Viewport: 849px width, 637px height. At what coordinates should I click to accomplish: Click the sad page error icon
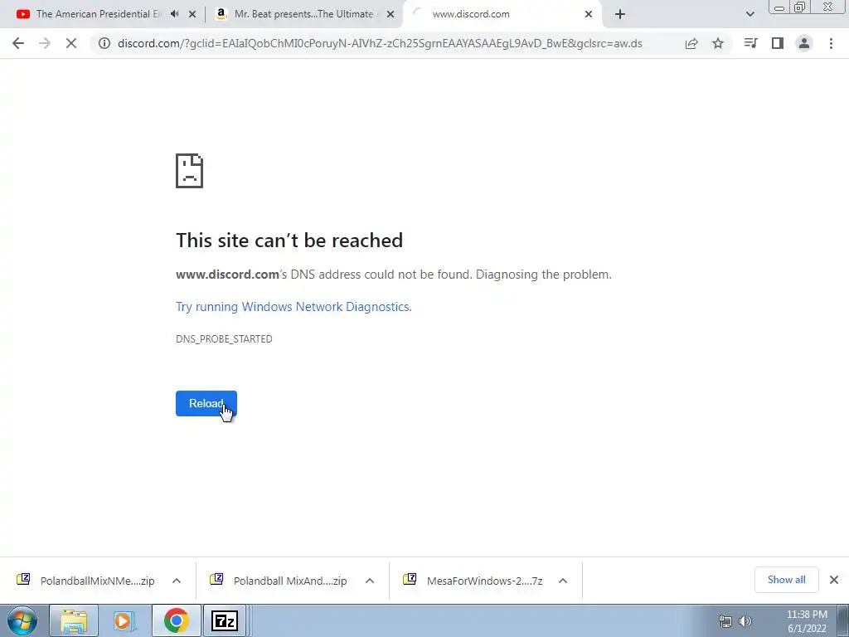[x=190, y=171]
